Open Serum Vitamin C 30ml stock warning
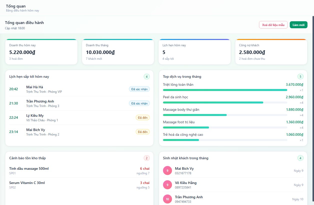This screenshot has width=314, height=205. (x=79, y=185)
